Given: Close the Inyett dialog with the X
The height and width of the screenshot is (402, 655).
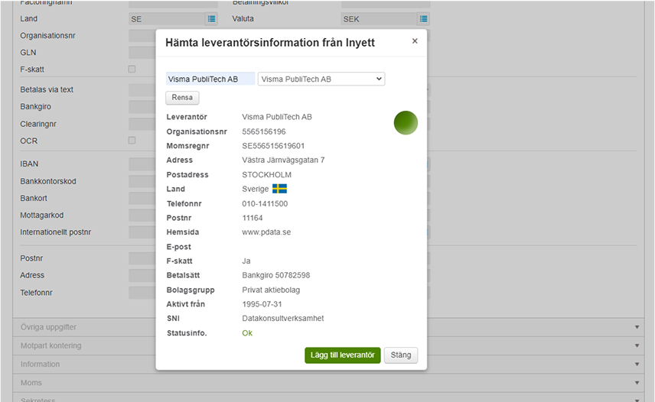Looking at the screenshot, I should pos(415,41).
